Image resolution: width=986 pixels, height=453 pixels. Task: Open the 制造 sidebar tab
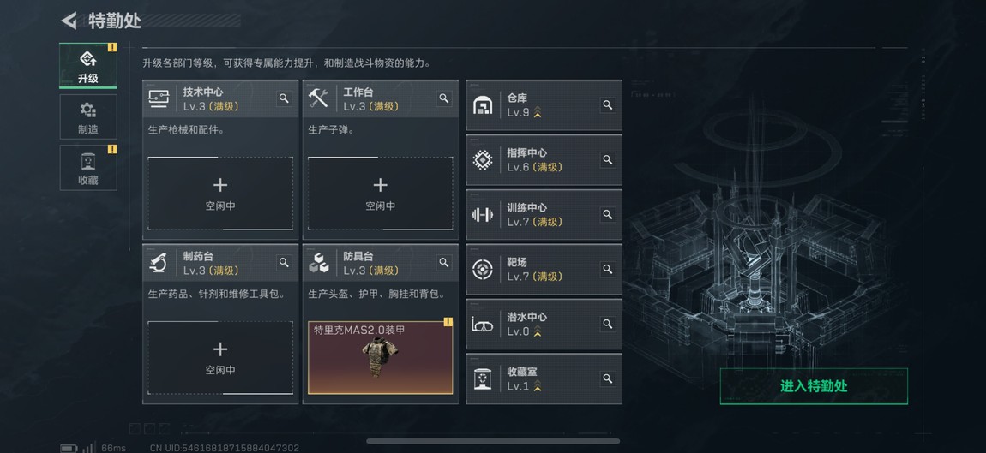(88, 116)
